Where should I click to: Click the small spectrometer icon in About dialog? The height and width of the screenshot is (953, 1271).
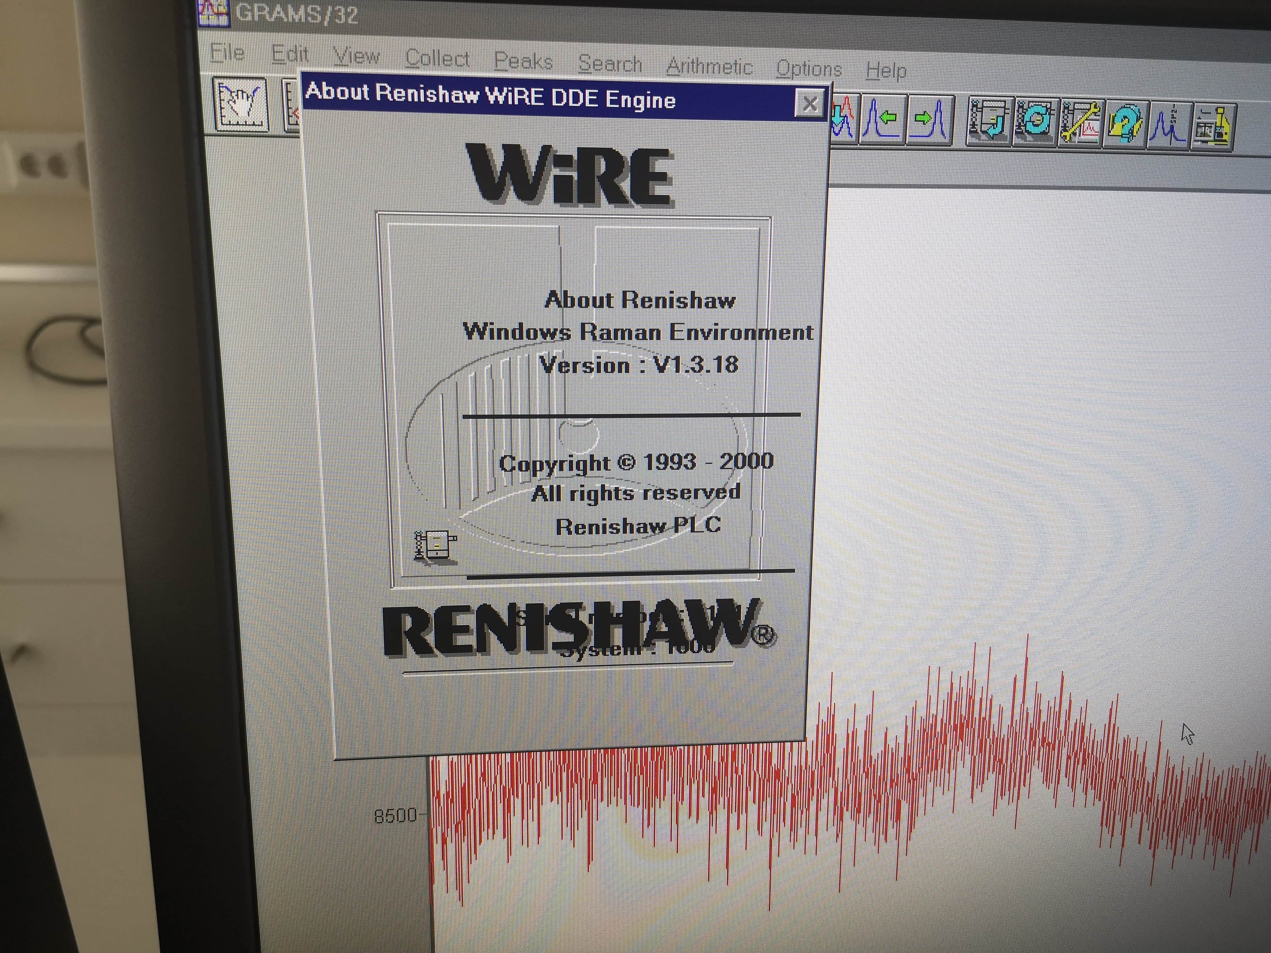[435, 548]
